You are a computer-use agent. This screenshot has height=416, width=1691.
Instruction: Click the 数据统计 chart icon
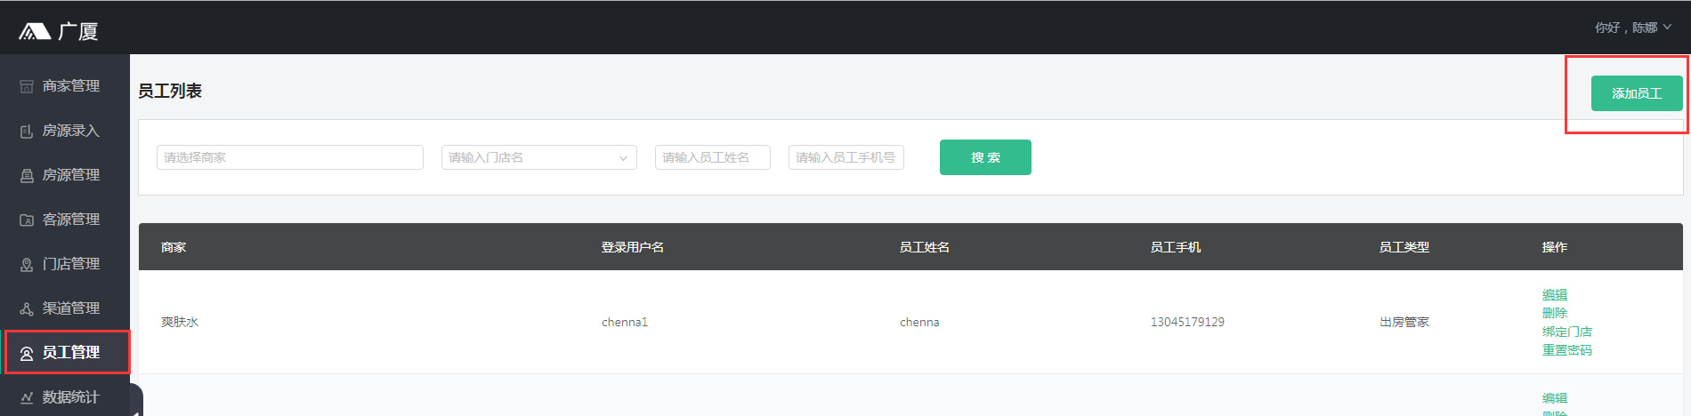point(27,397)
